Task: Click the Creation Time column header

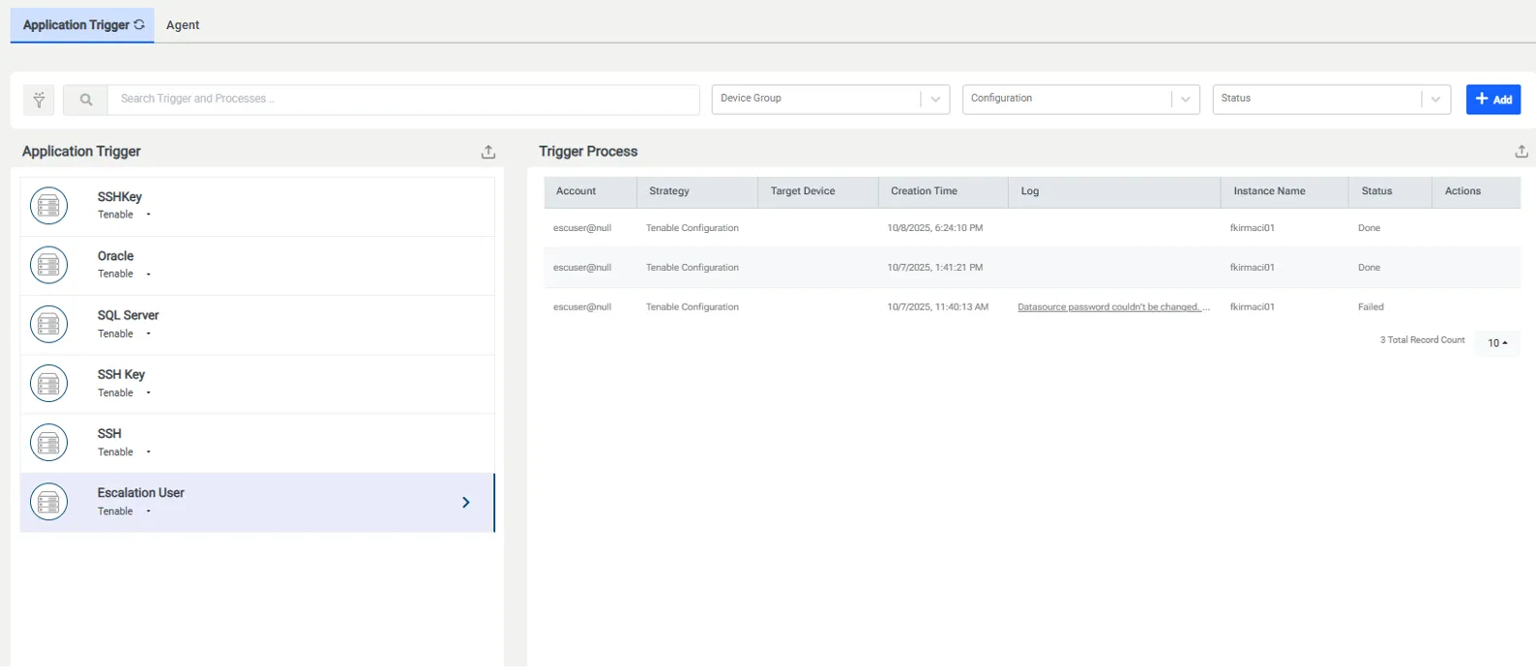Action: pos(943,191)
